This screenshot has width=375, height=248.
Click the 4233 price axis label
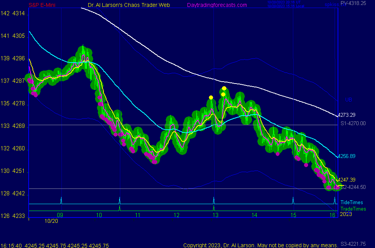point(19,216)
